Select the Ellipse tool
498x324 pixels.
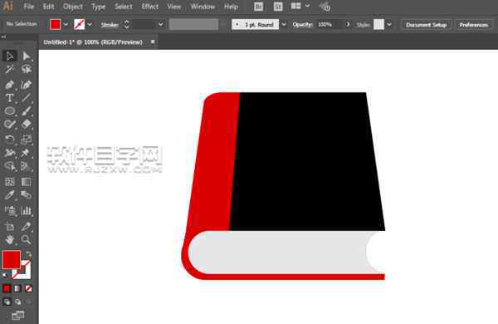(x=9, y=111)
